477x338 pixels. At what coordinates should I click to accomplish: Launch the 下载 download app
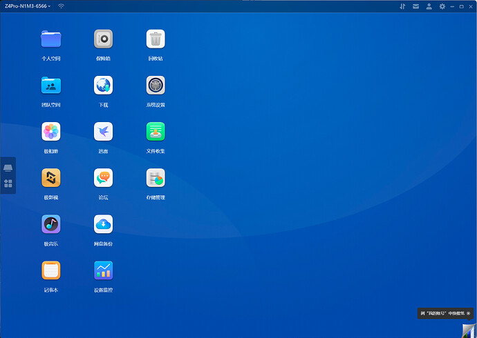point(103,86)
